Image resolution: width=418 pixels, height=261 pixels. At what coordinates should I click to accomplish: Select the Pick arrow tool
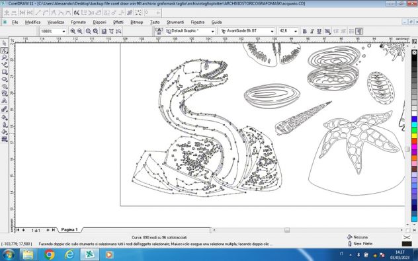(x=4, y=43)
